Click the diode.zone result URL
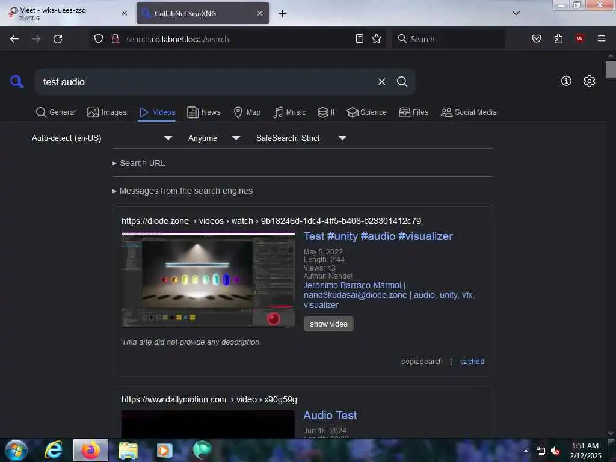This screenshot has height=462, width=616. click(x=271, y=221)
